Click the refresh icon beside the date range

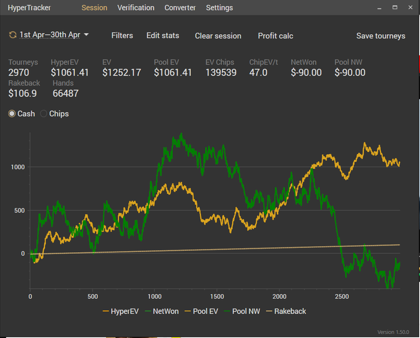point(13,35)
